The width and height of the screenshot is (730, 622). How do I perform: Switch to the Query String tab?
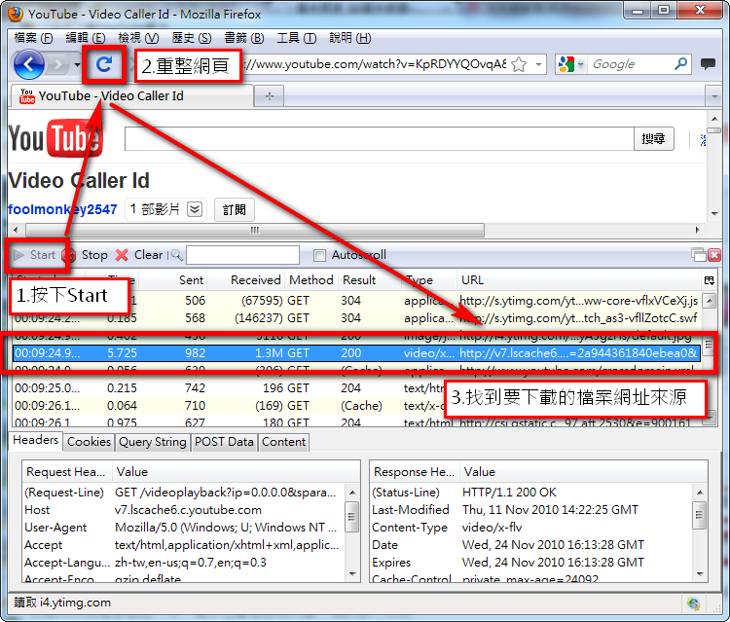pyautogui.click(x=152, y=442)
